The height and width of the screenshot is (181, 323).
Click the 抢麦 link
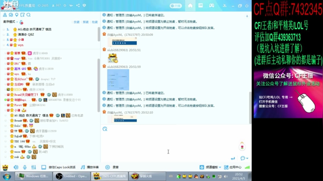95,22
